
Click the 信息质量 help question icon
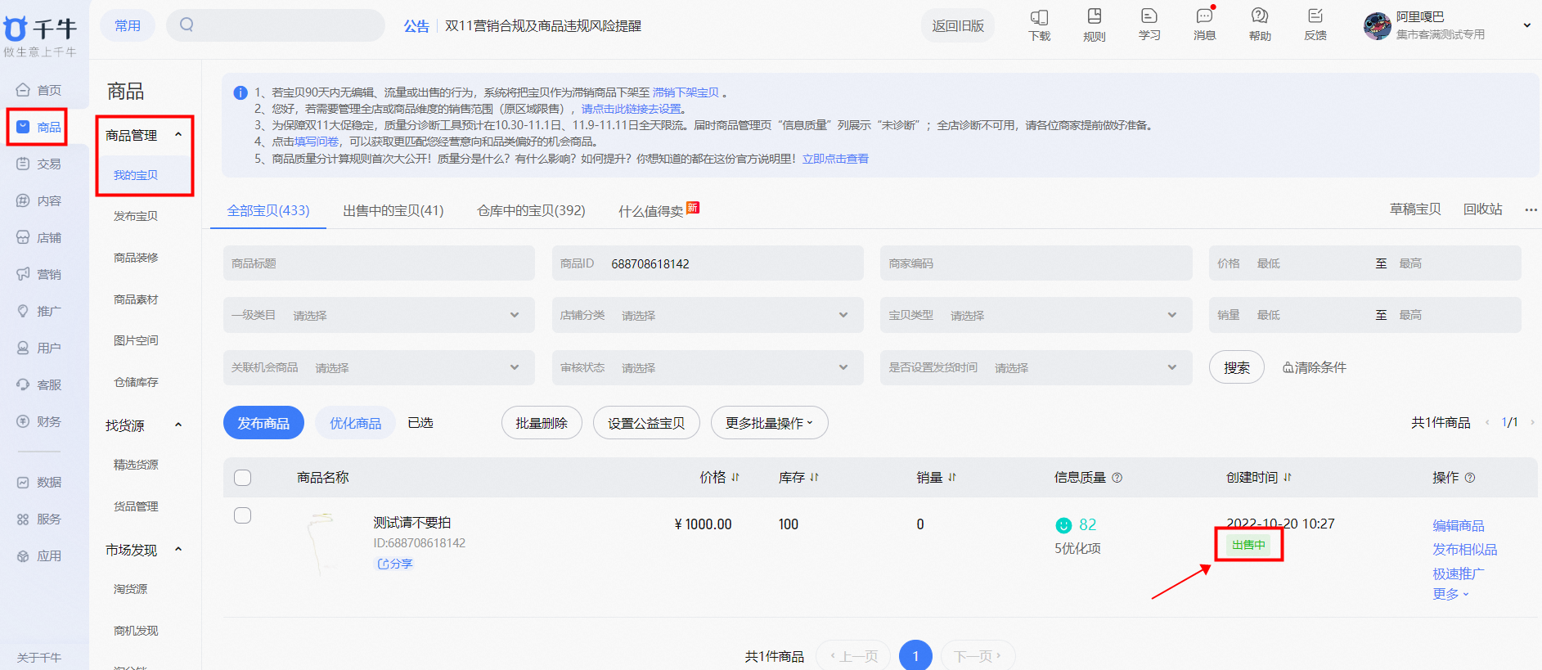coord(1117,478)
